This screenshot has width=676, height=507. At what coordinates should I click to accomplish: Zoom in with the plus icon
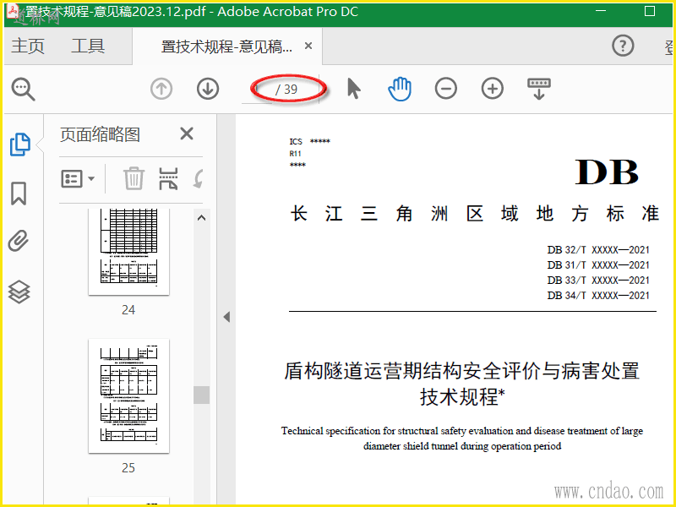click(493, 89)
